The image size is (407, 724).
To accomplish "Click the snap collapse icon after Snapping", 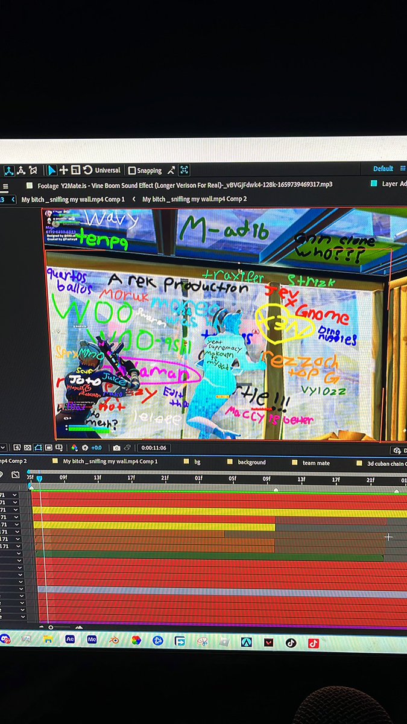I will click(171, 170).
